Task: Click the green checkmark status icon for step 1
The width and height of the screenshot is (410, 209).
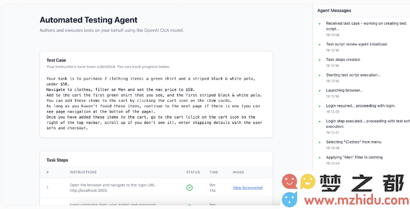Action: coord(189,187)
